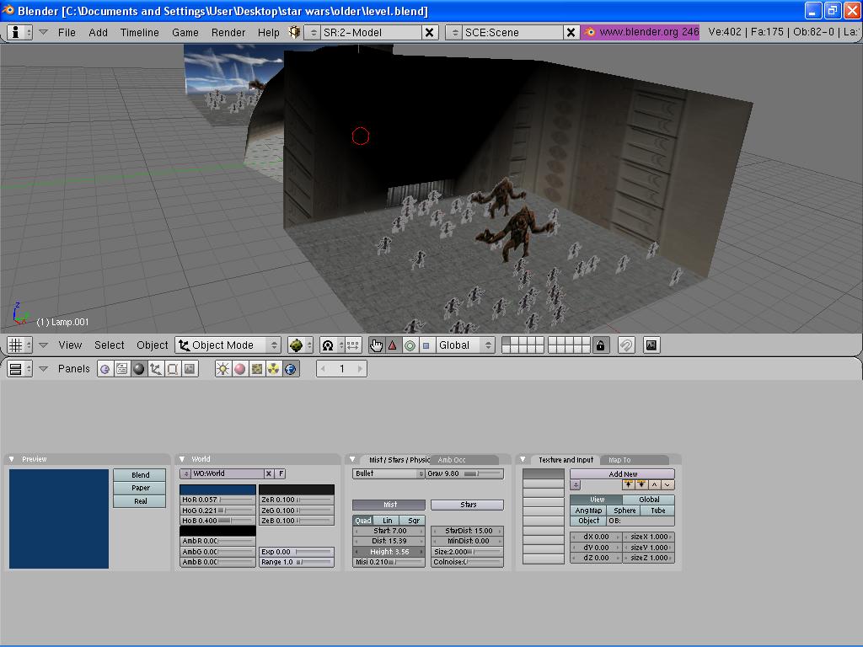Open the Global orientation dropdown
The height and width of the screenshot is (647, 863).
coord(464,345)
